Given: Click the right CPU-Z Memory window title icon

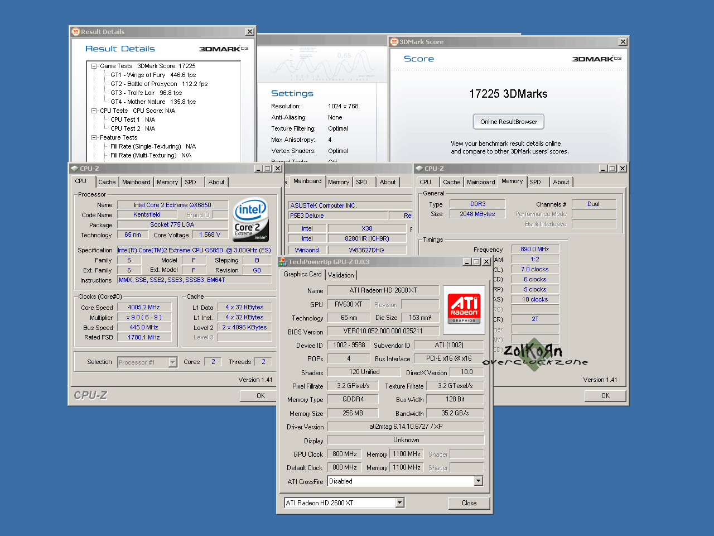Looking at the screenshot, I should (x=419, y=168).
